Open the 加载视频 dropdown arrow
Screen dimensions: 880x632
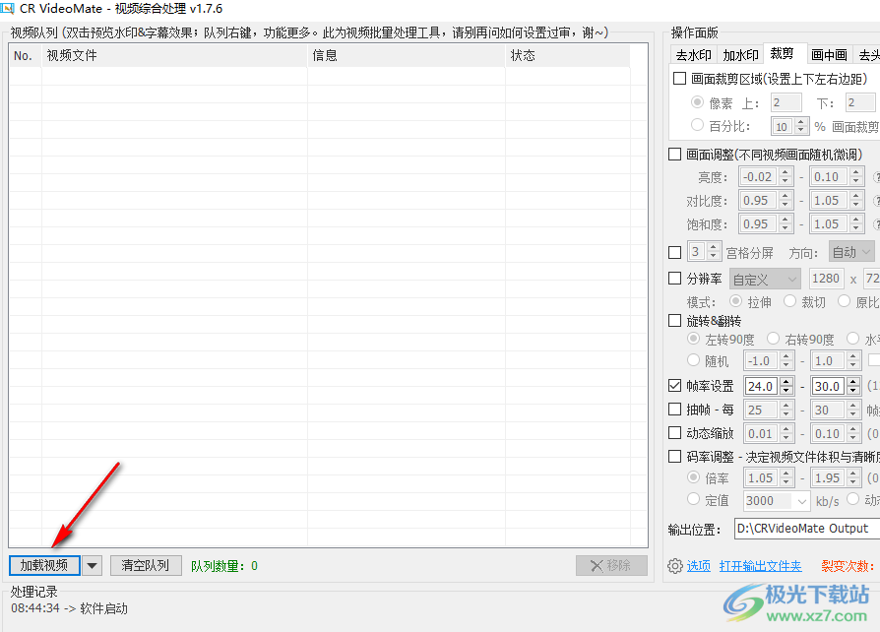93,566
